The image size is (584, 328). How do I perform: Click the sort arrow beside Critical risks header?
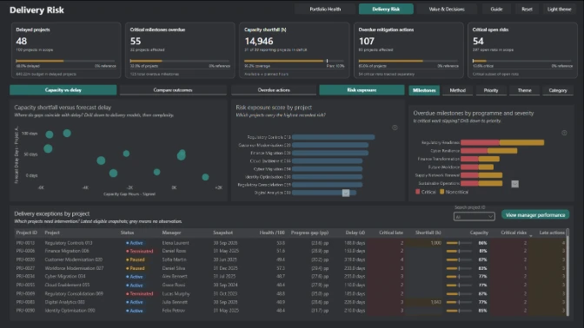(x=531, y=236)
